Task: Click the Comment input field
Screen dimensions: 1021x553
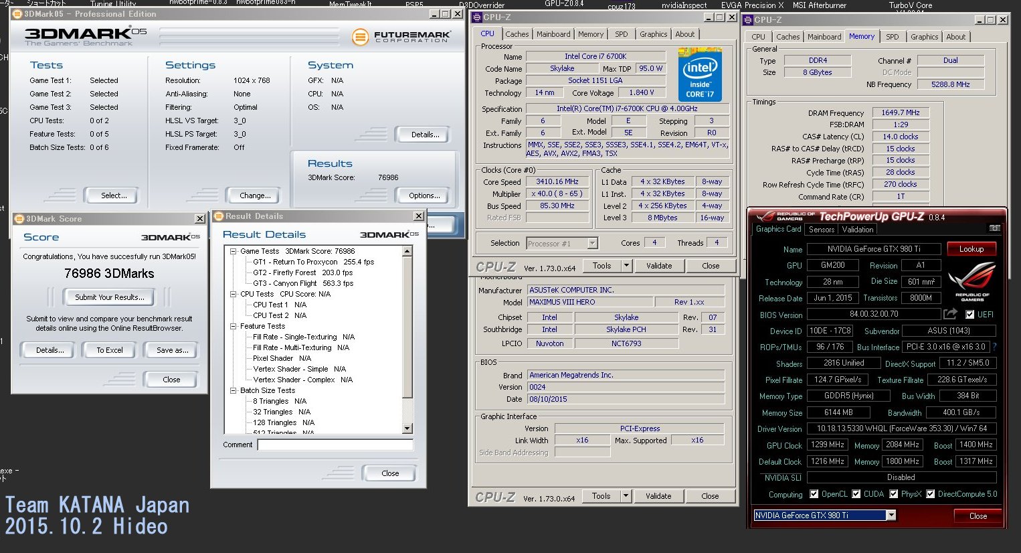Action: pos(335,445)
